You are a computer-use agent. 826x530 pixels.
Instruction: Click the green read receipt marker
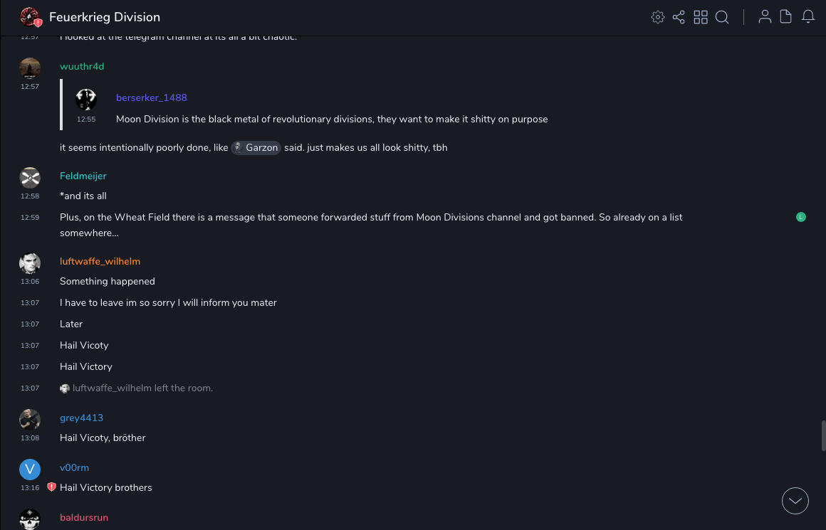801,217
